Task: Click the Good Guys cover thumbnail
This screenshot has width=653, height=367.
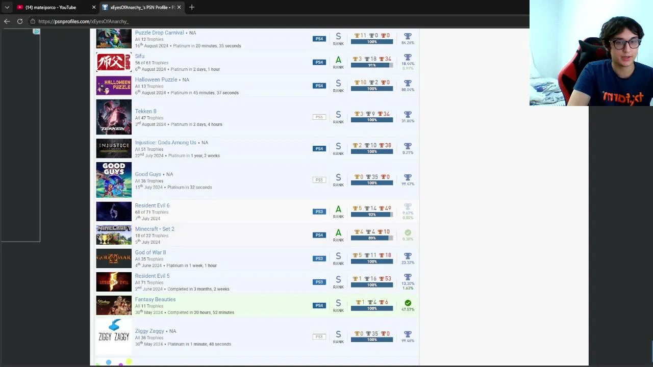Action: point(114,180)
